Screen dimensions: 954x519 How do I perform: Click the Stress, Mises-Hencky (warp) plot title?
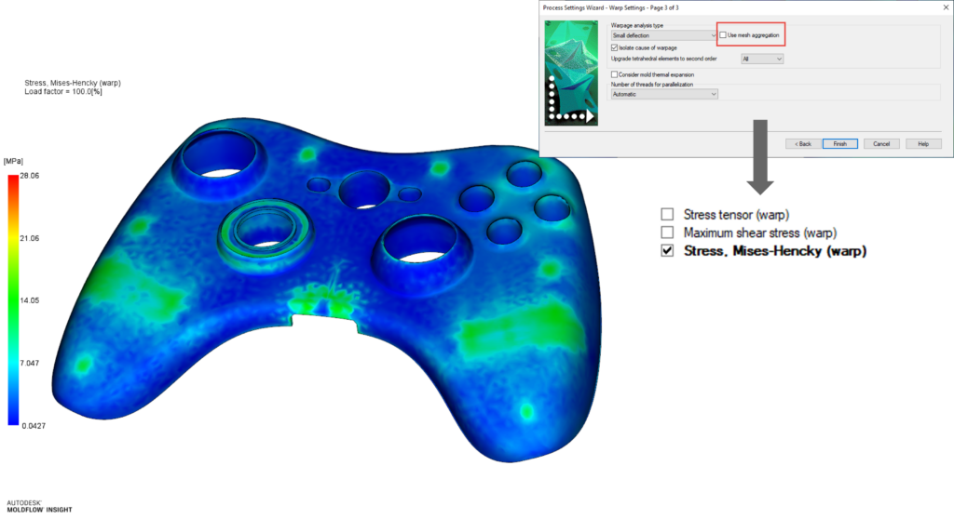click(73, 83)
